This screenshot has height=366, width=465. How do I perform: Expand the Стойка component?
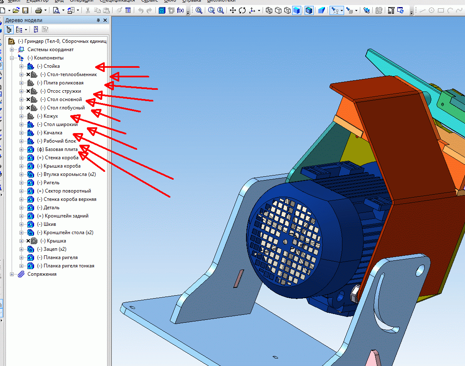(x=21, y=66)
